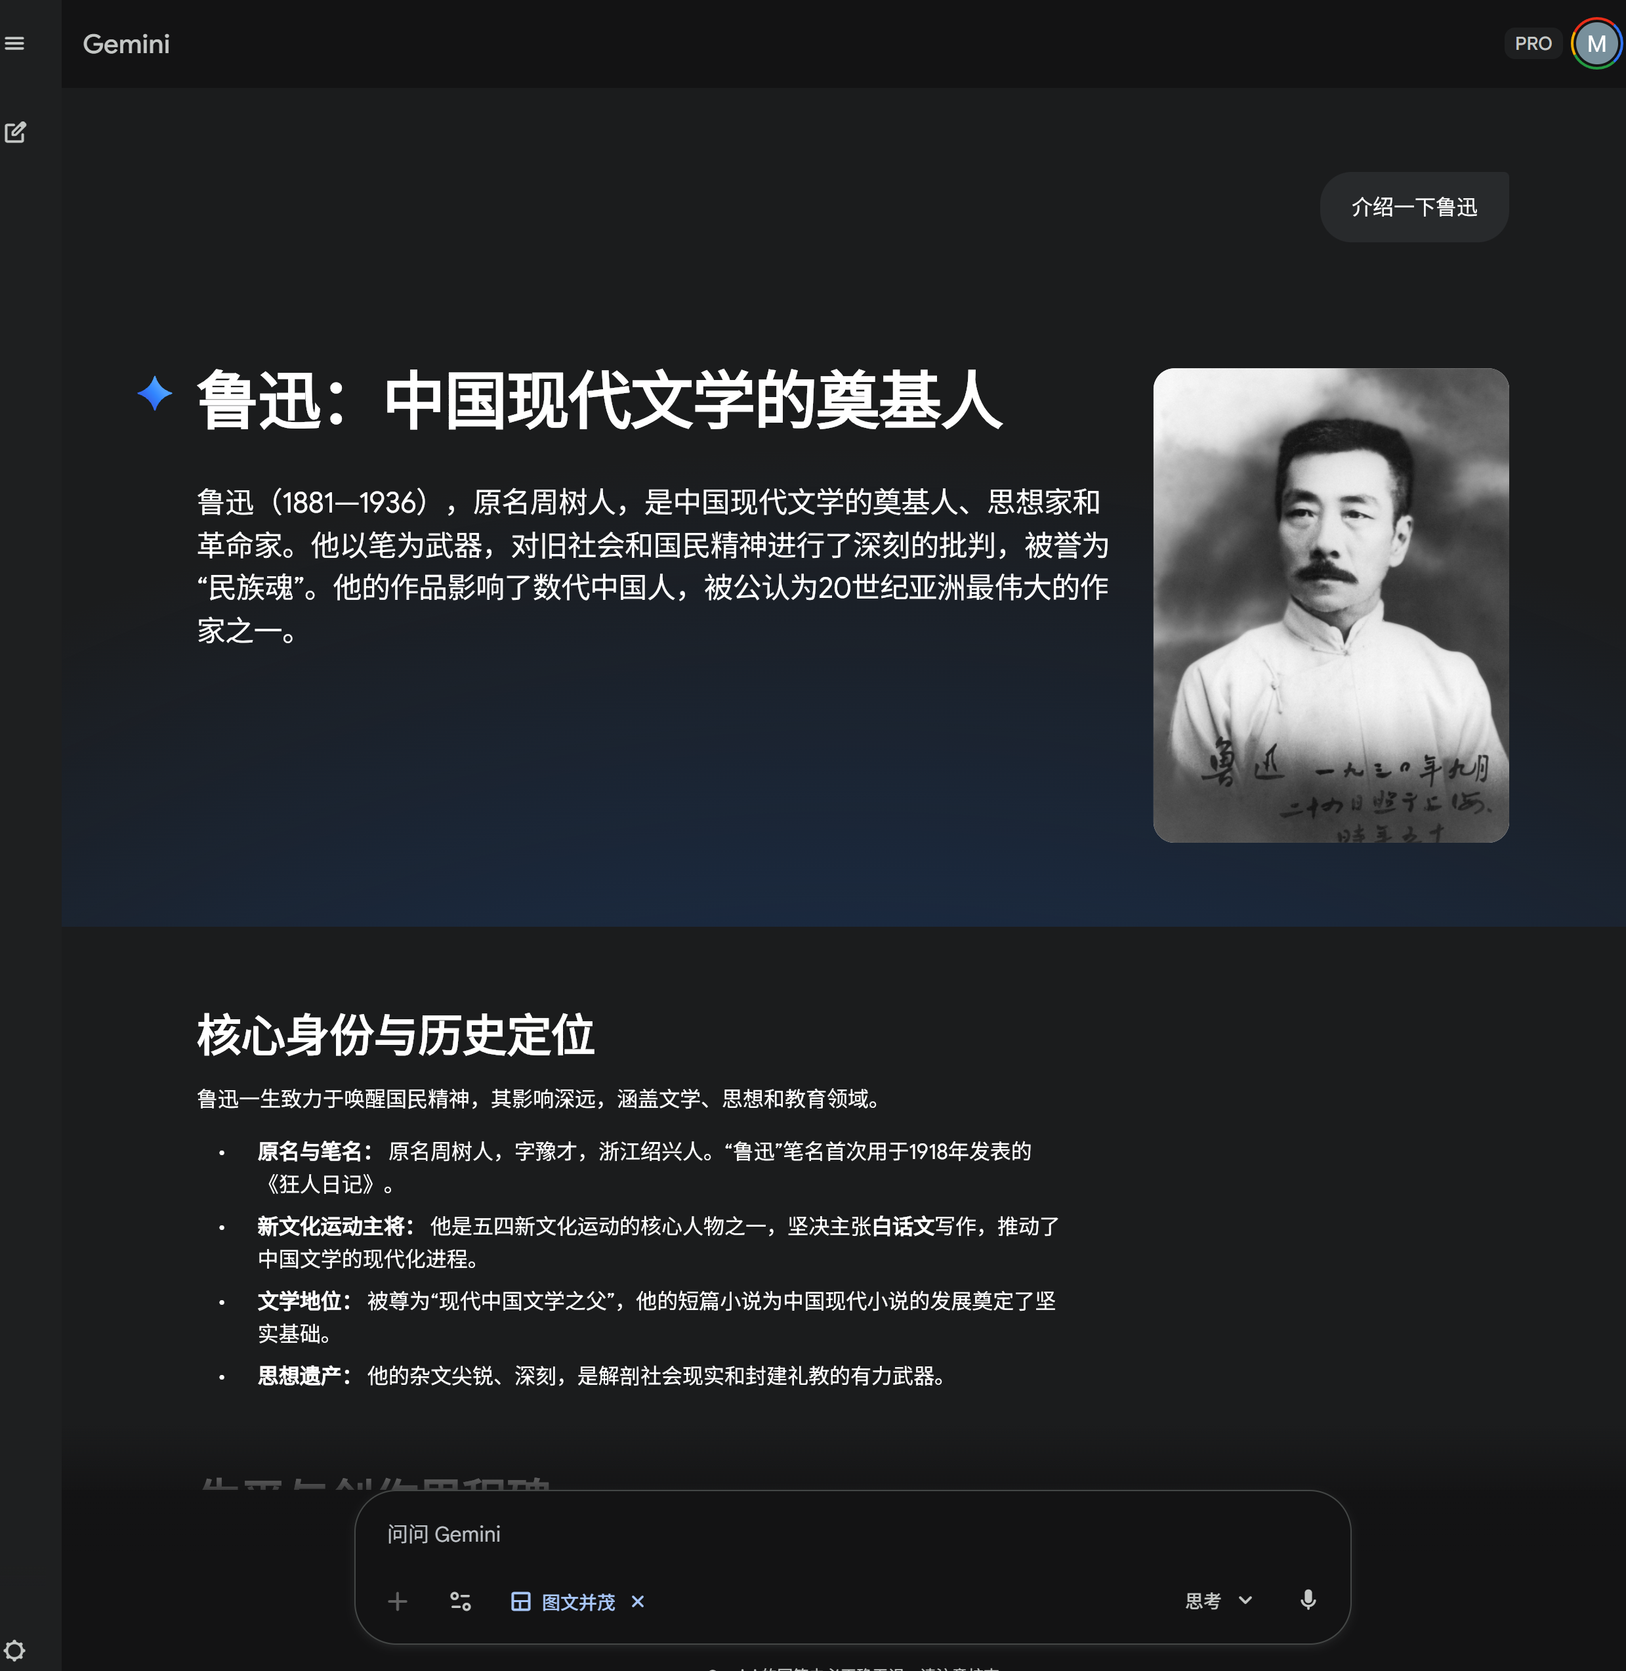
Task: Open the account menu via the M avatar
Action: (x=1595, y=43)
